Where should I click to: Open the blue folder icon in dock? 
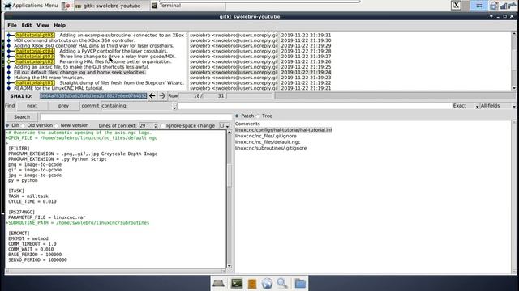coord(300,284)
